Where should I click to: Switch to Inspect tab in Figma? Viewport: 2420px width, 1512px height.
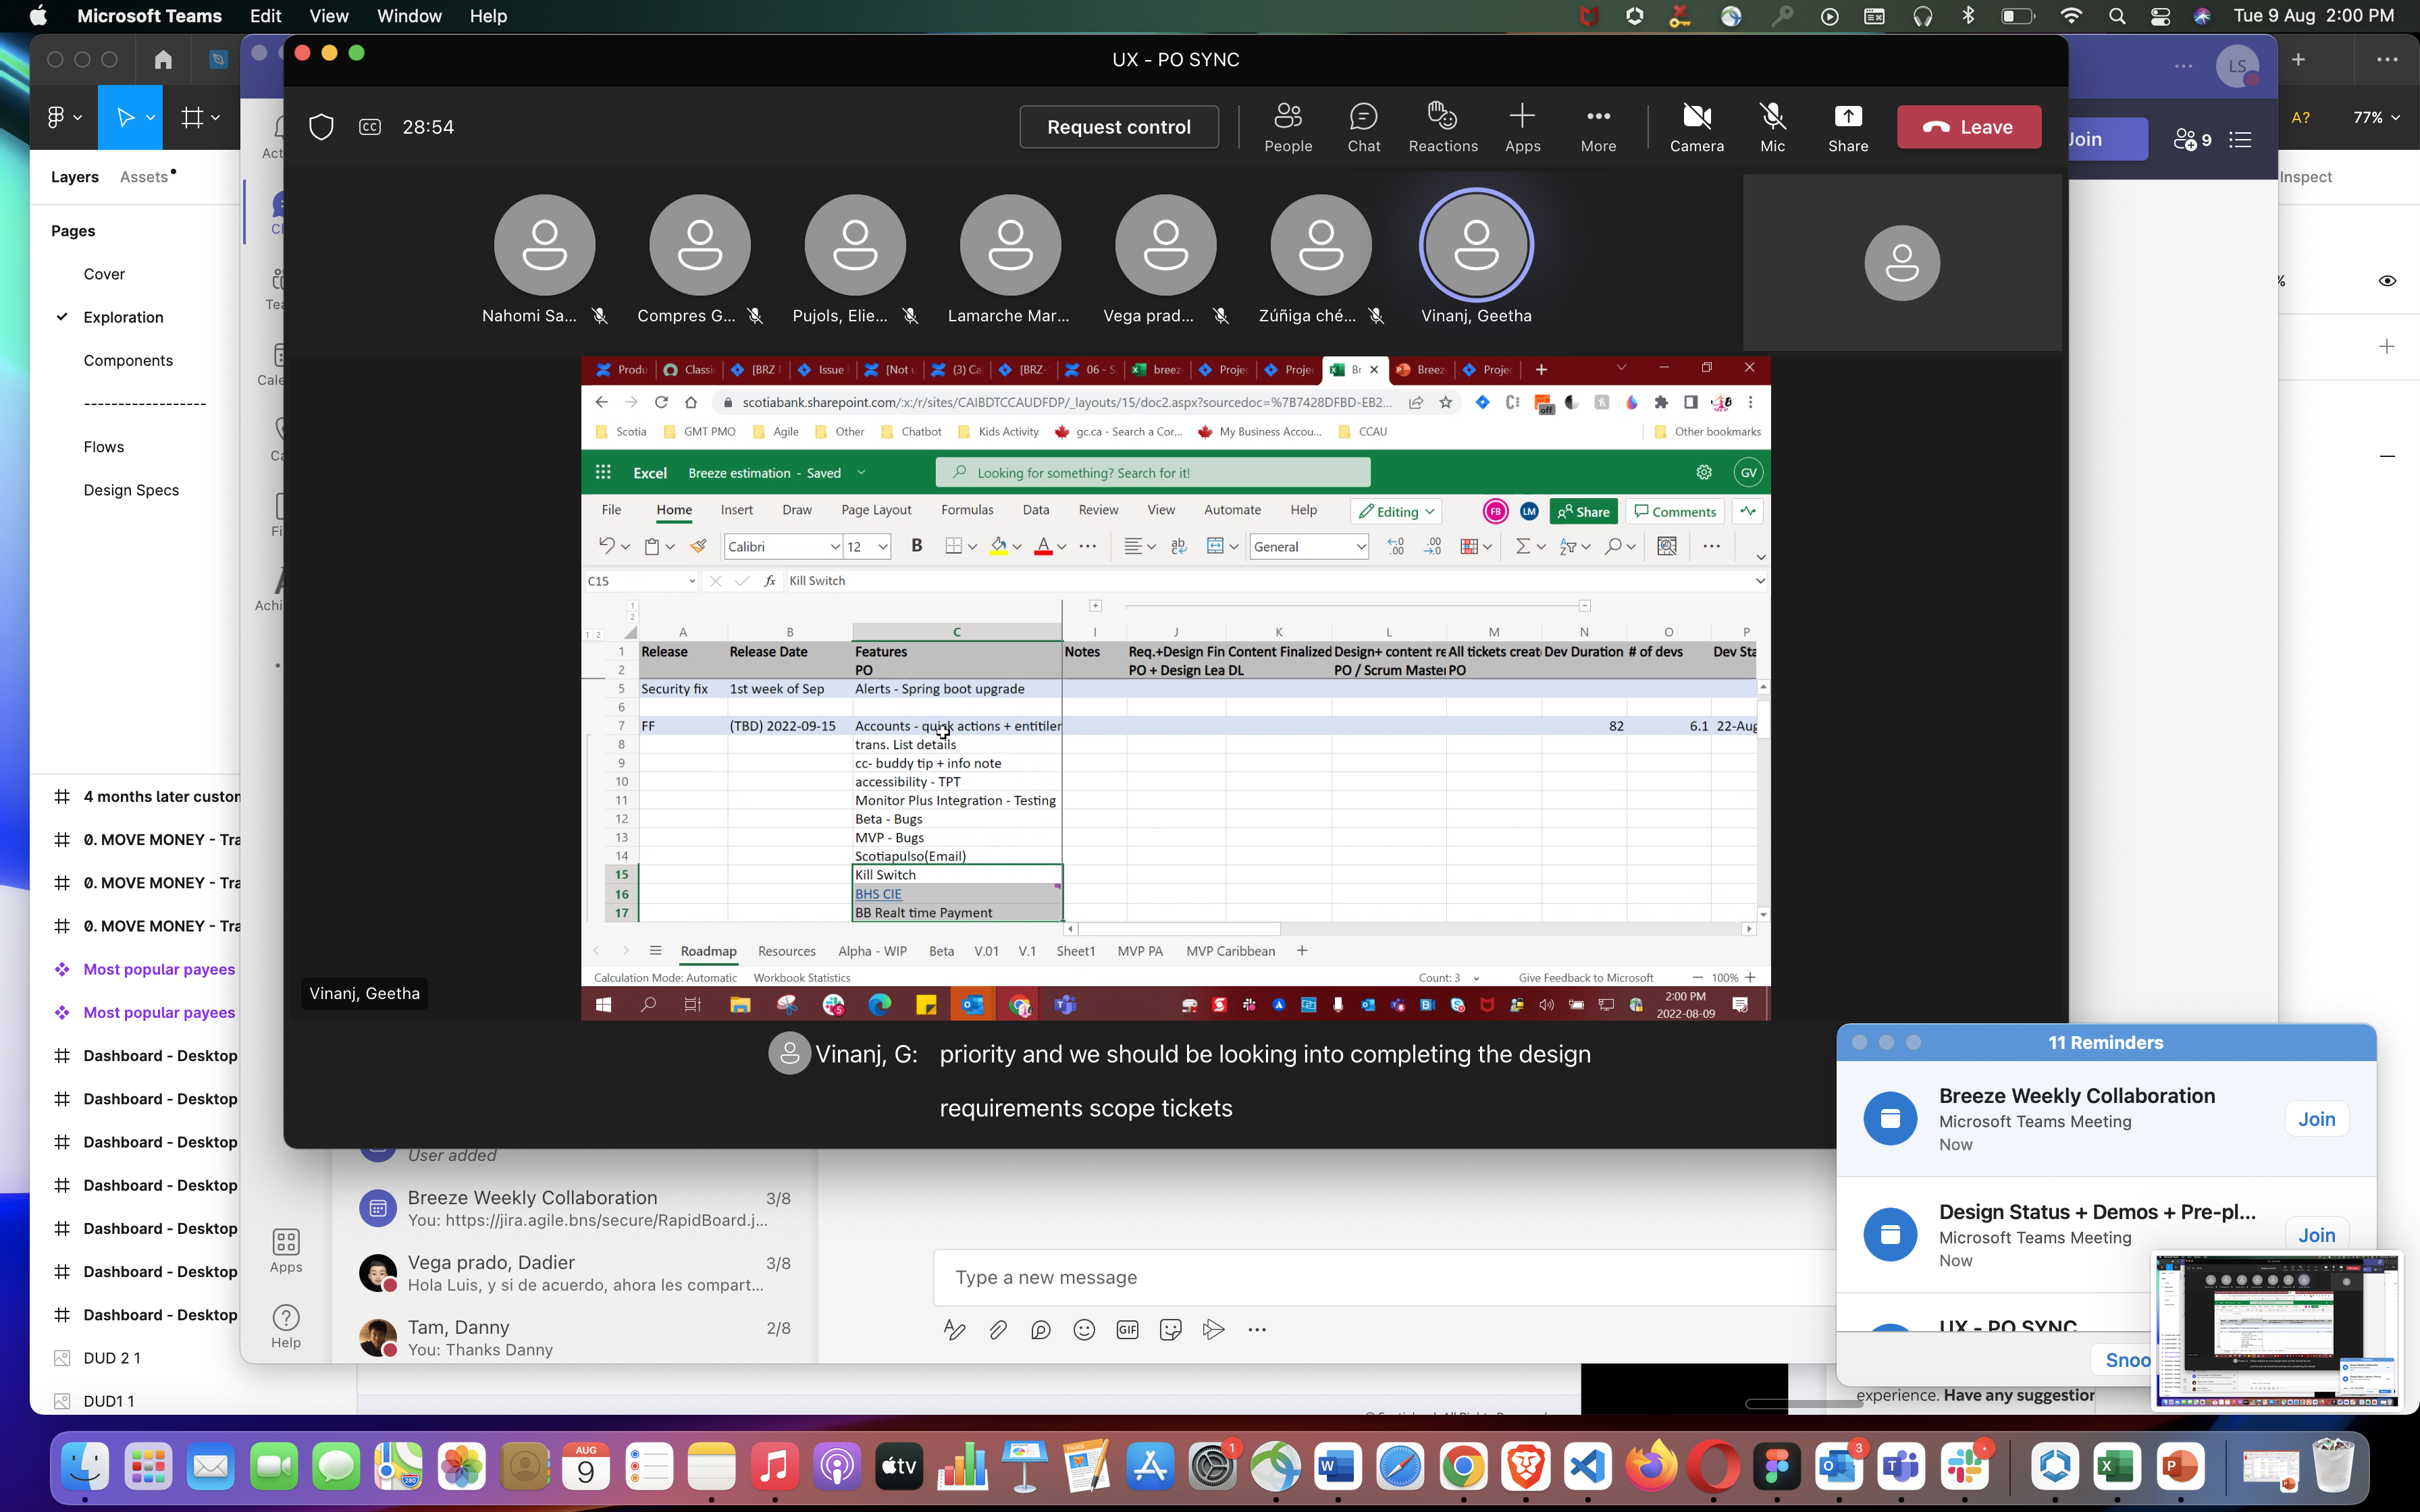coord(2305,177)
